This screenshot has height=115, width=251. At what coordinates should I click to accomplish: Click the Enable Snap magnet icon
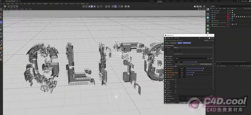(x=106, y=6)
